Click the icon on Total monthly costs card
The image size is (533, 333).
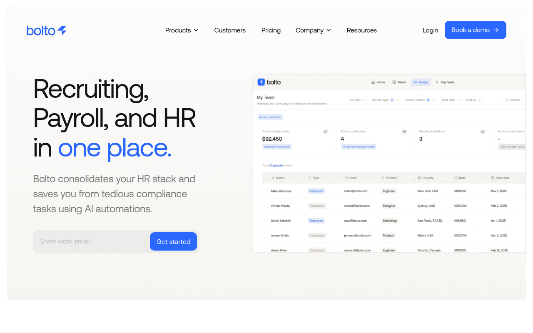pos(326,132)
